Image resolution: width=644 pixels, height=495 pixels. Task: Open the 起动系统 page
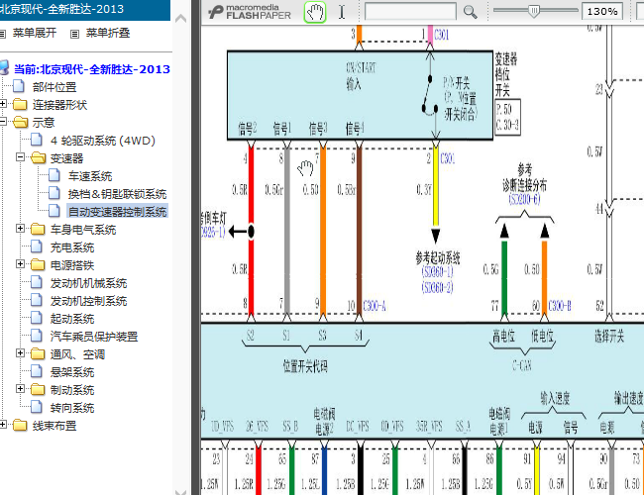pyautogui.click(x=72, y=319)
